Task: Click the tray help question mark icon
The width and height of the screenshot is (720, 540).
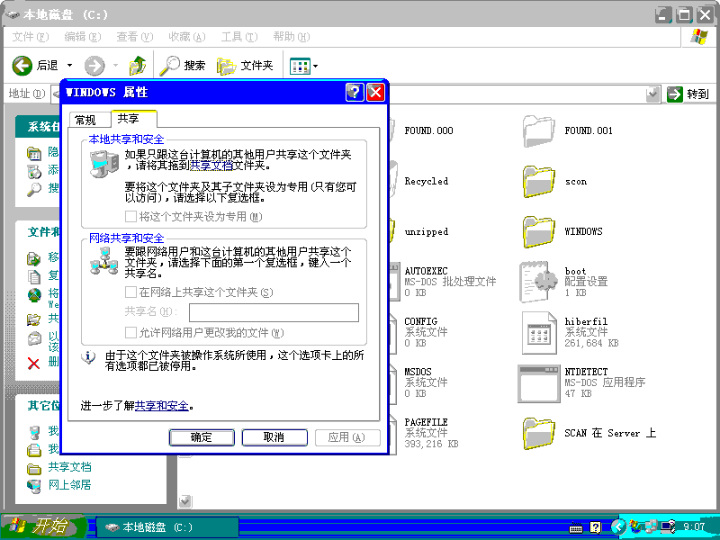Action: [595, 526]
